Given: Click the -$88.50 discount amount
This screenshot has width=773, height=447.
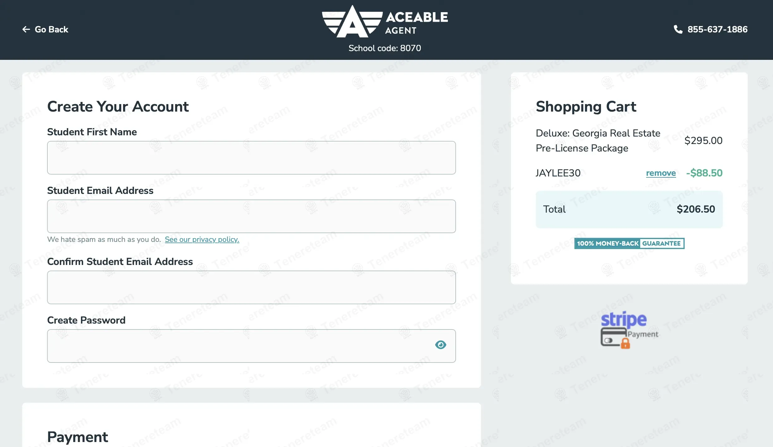Looking at the screenshot, I should tap(704, 173).
